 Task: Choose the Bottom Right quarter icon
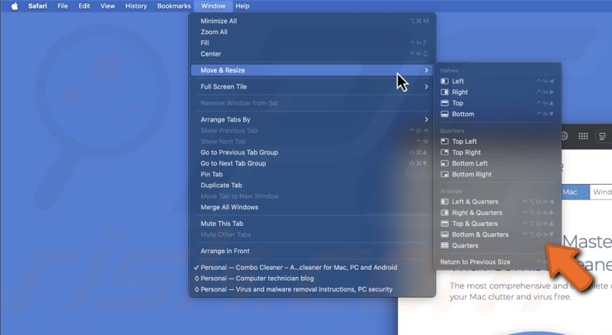[x=445, y=175]
